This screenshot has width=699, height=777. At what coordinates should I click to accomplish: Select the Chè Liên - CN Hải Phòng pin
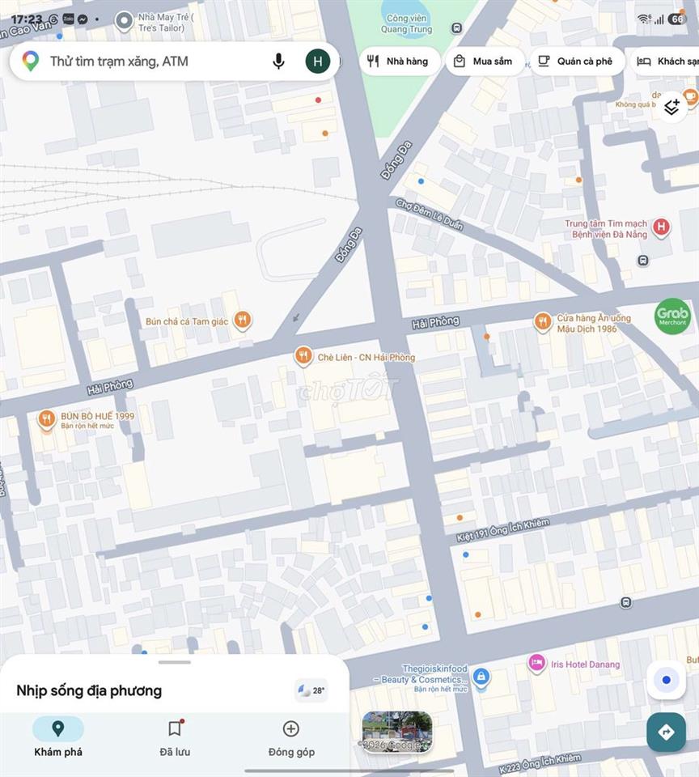click(x=303, y=356)
